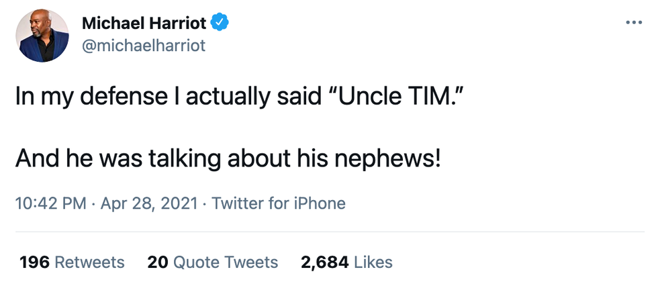Open the 10:42 PM timestamp link
The width and height of the screenshot is (658, 288).
pyautogui.click(x=50, y=203)
